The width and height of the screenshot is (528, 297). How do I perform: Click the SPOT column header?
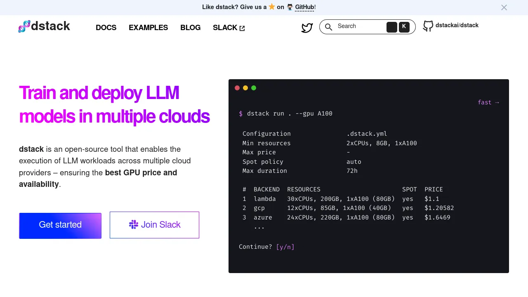click(410, 189)
